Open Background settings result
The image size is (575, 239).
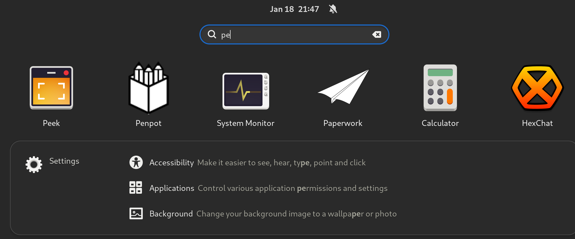263,214
